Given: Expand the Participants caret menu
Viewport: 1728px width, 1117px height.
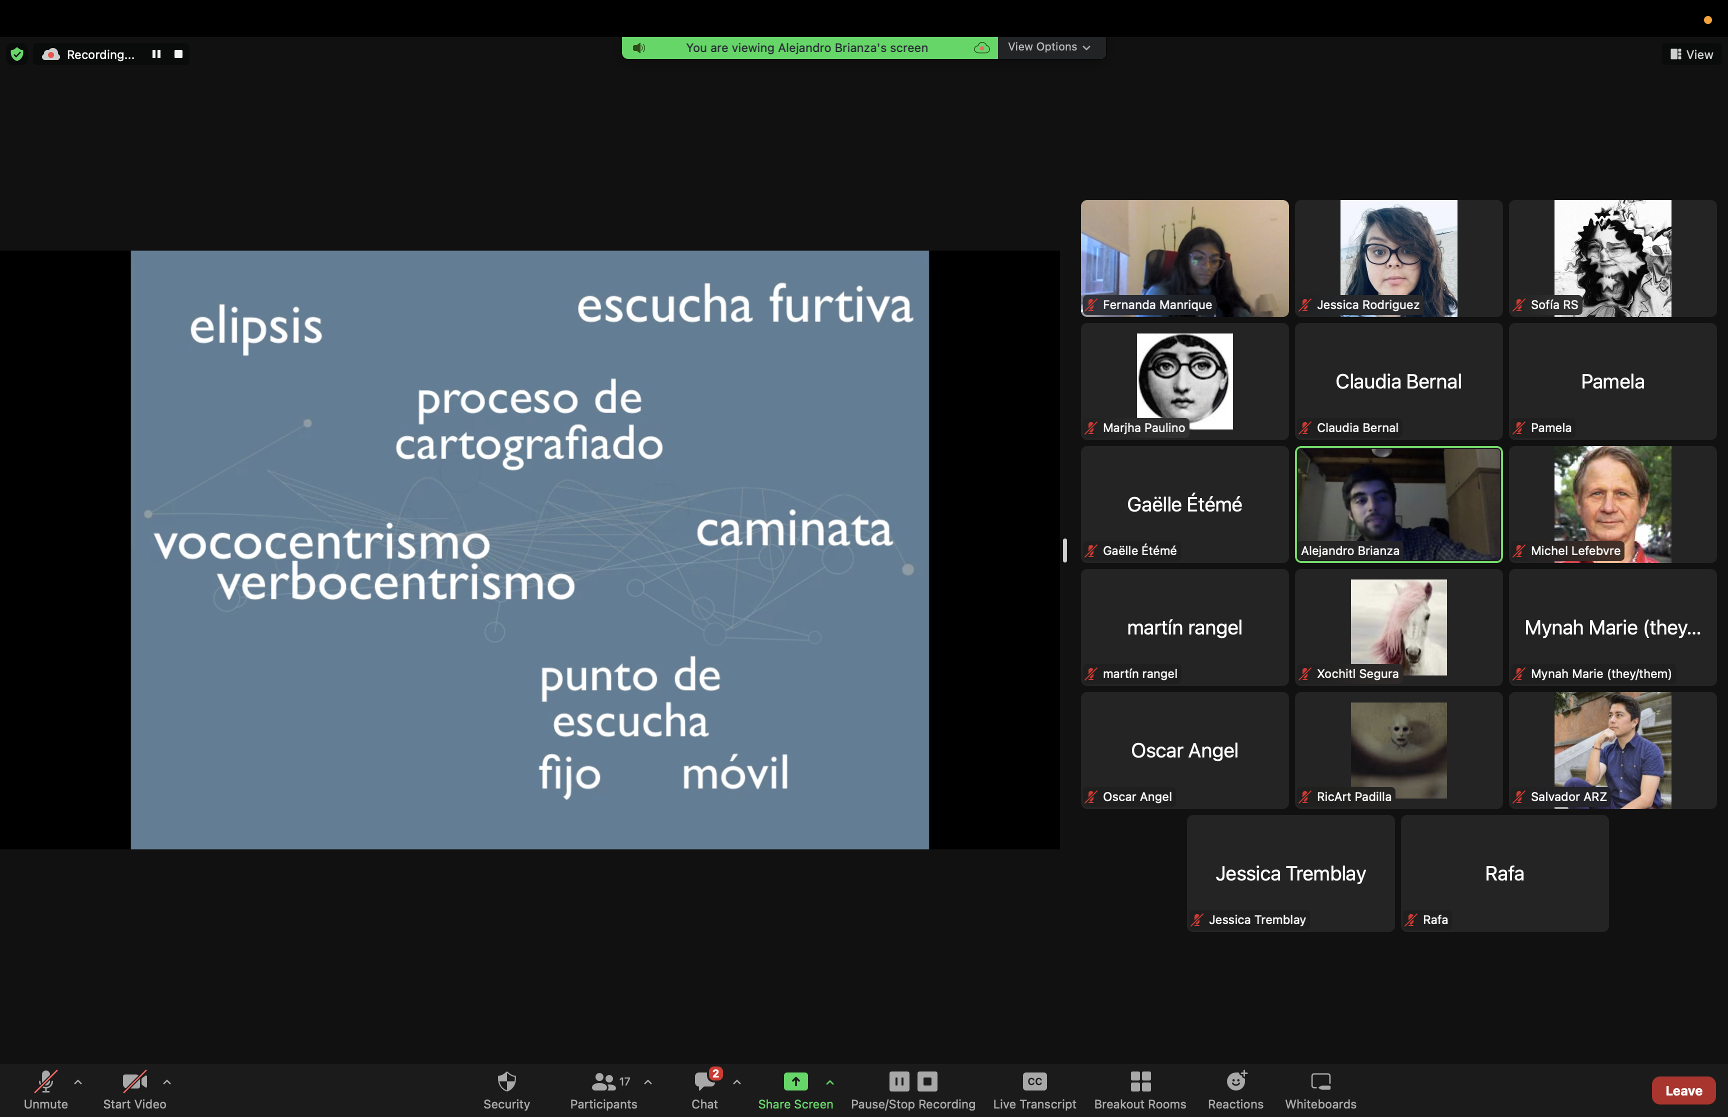Looking at the screenshot, I should (647, 1081).
